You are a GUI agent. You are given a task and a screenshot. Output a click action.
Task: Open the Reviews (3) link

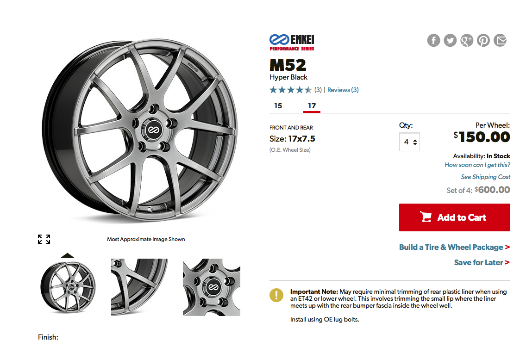(343, 90)
